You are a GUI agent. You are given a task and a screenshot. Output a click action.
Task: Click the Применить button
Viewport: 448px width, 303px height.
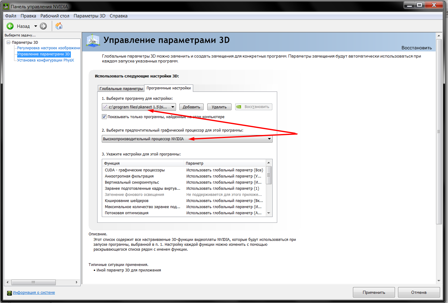point(374,292)
